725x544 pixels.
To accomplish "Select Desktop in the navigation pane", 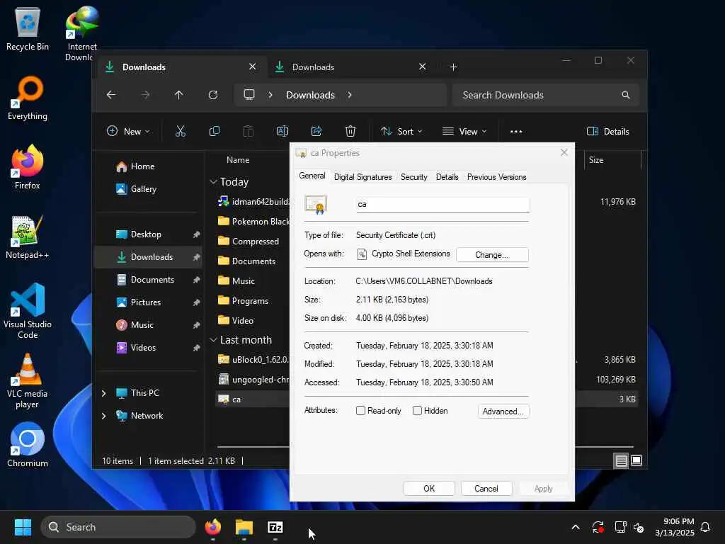I will click(148, 234).
